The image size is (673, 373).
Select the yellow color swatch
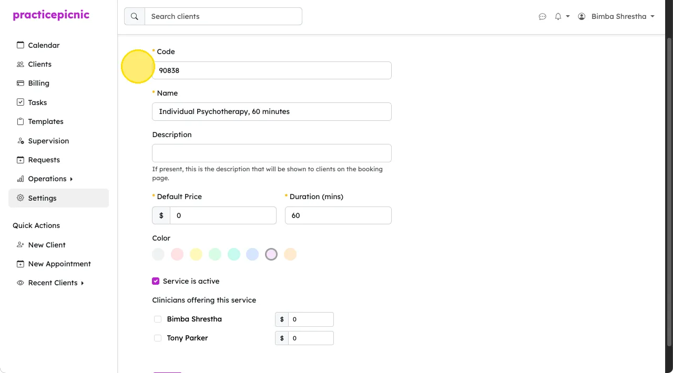coord(196,254)
